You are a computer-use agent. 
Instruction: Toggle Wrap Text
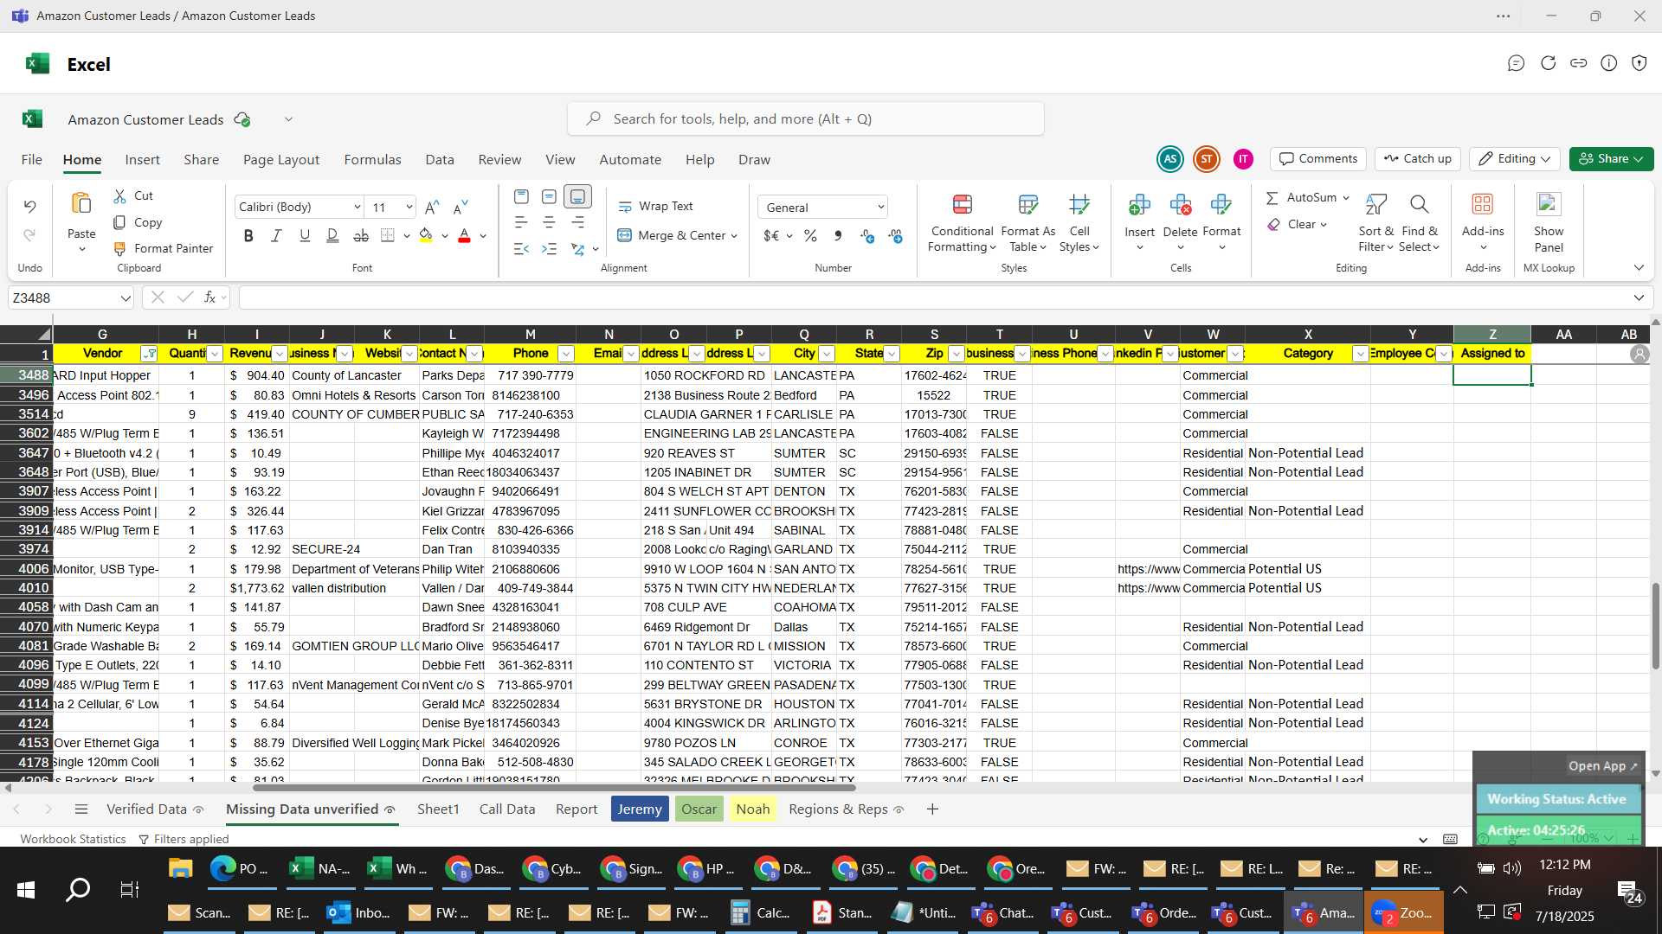tap(655, 207)
